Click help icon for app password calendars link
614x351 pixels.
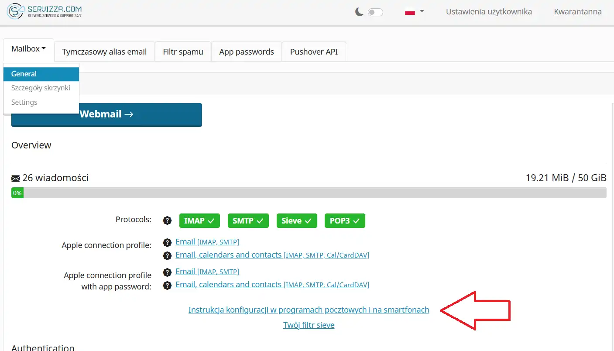pyautogui.click(x=167, y=286)
